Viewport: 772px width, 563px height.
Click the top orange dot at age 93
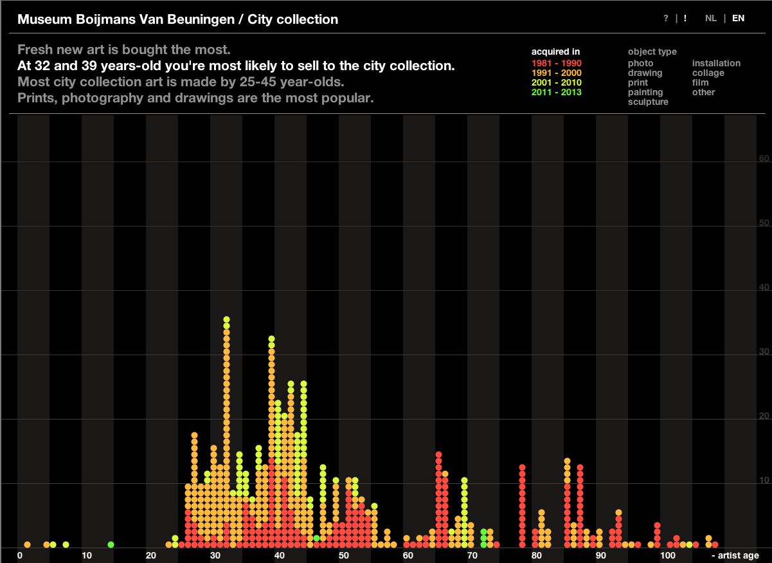(618, 512)
